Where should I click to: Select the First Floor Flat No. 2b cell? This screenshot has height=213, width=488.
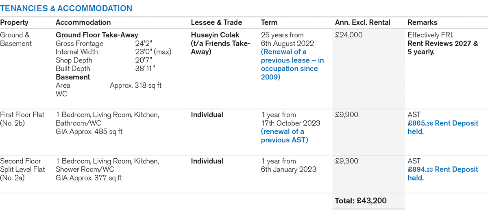click(x=22, y=119)
